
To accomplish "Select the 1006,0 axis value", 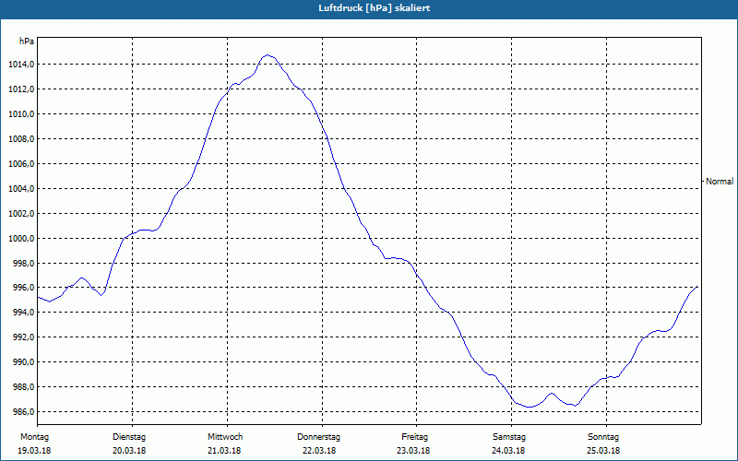I will [21, 164].
